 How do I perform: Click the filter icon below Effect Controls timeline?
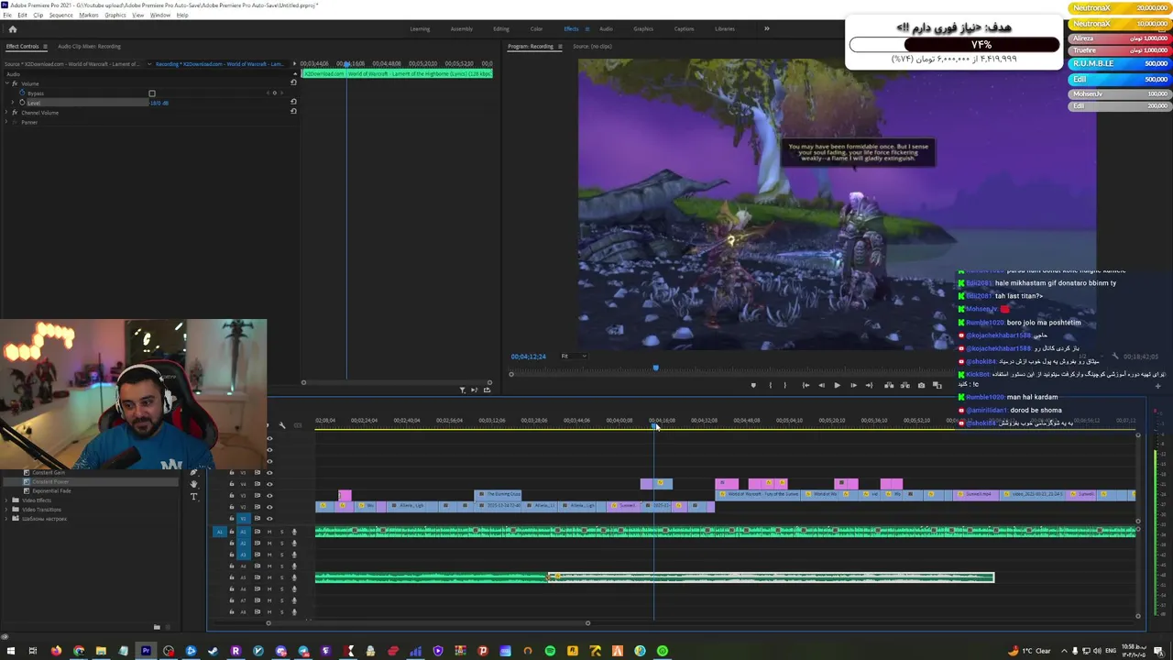(x=462, y=390)
